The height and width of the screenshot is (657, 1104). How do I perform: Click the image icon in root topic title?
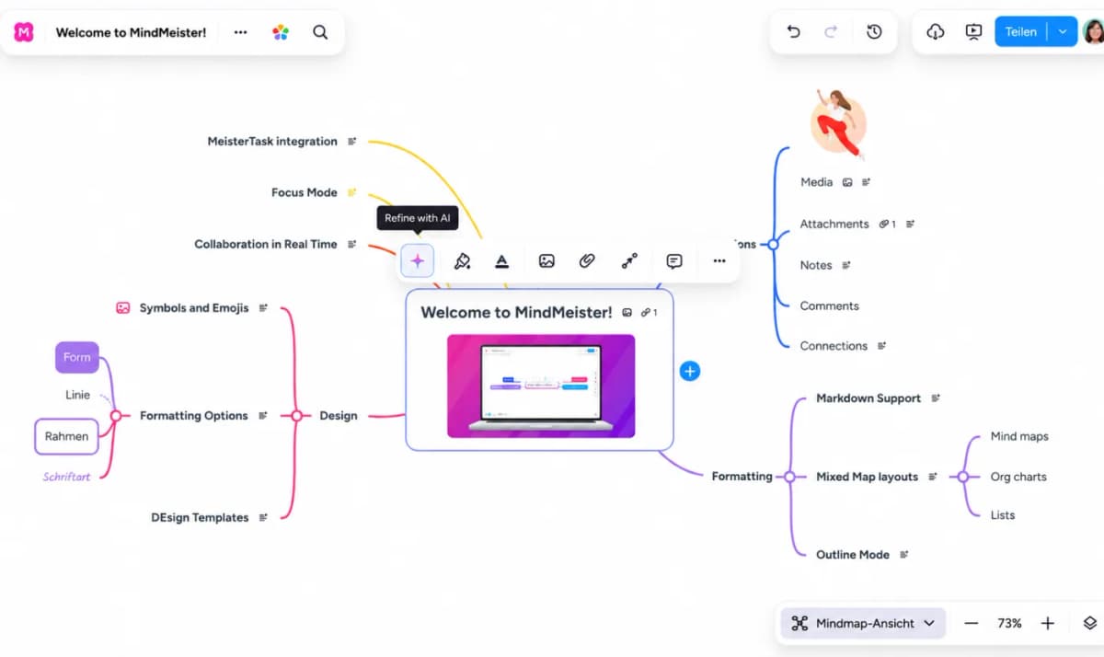point(627,313)
